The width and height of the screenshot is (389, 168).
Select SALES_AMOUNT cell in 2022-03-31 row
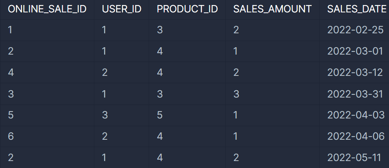tap(273, 94)
